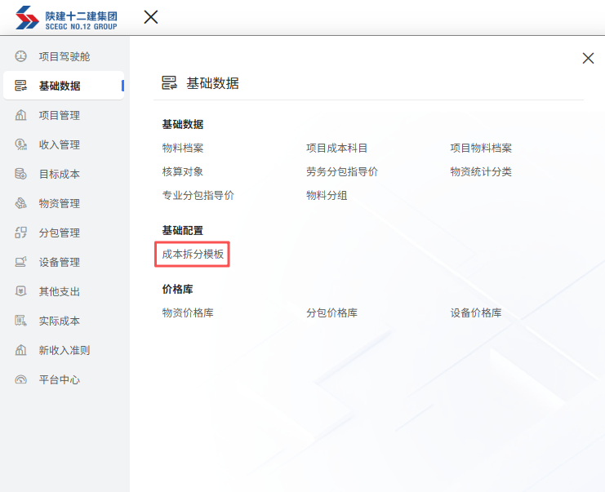
Task: Click the 物资管理 sidebar icon
Action: [21, 203]
